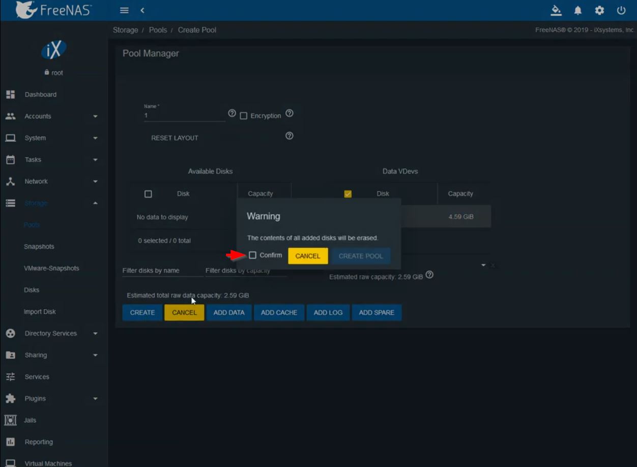Go to Snapshots in the sidebar
The height and width of the screenshot is (467, 637).
click(39, 246)
